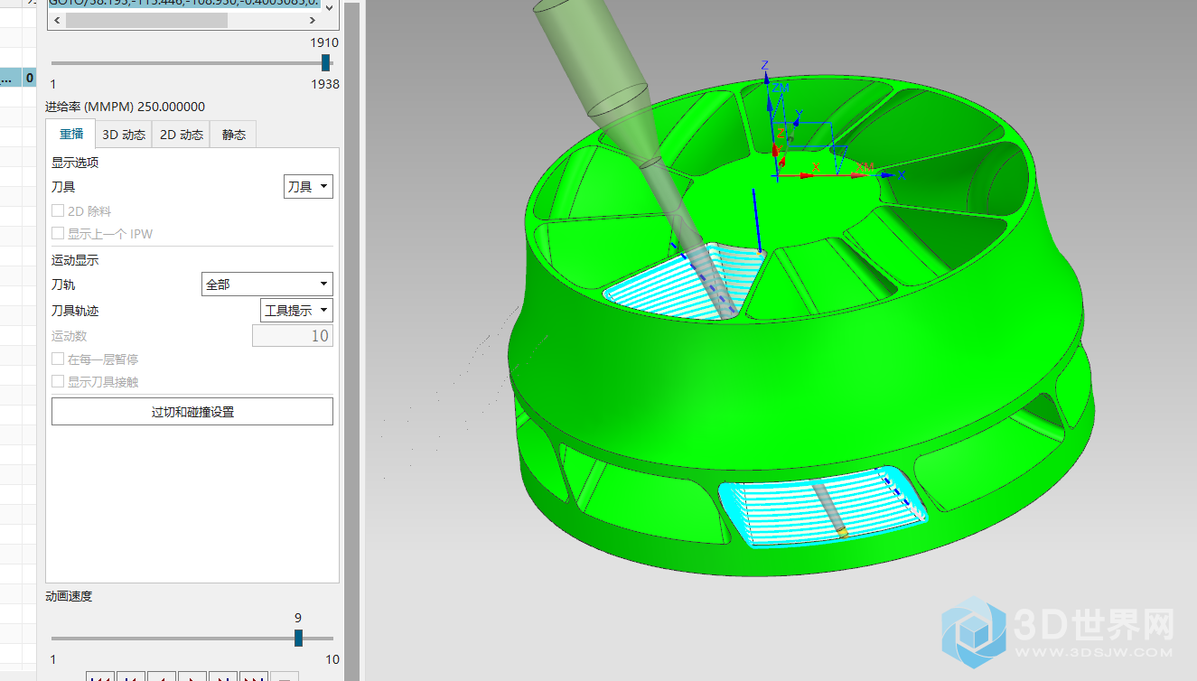This screenshot has width=1197, height=681.
Task: Toggle the 2D 除料 checkbox
Action: tap(58, 210)
